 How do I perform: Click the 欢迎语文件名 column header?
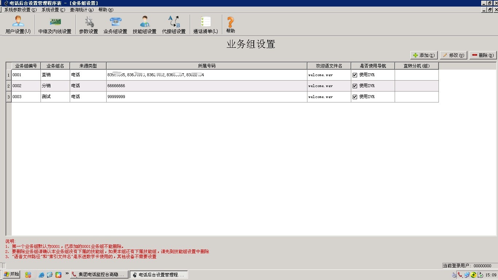329,66
